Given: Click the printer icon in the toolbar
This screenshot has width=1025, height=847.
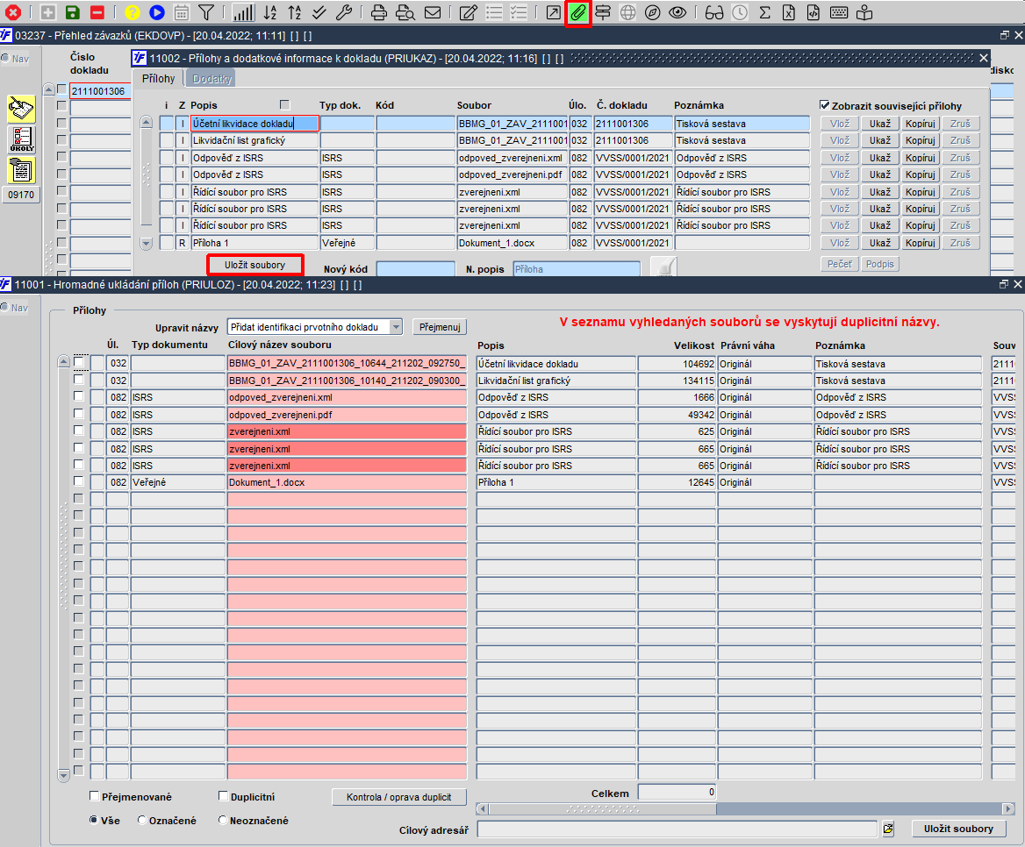Looking at the screenshot, I should tap(379, 12).
